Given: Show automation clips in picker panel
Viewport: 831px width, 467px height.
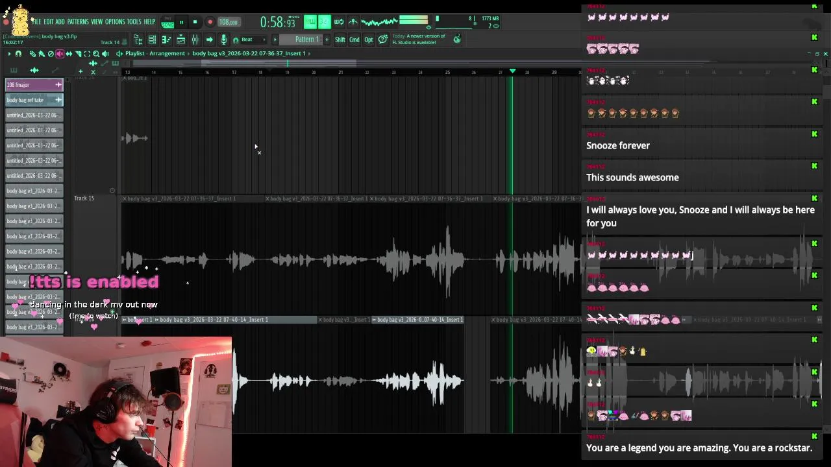Looking at the screenshot, I should [55, 71].
